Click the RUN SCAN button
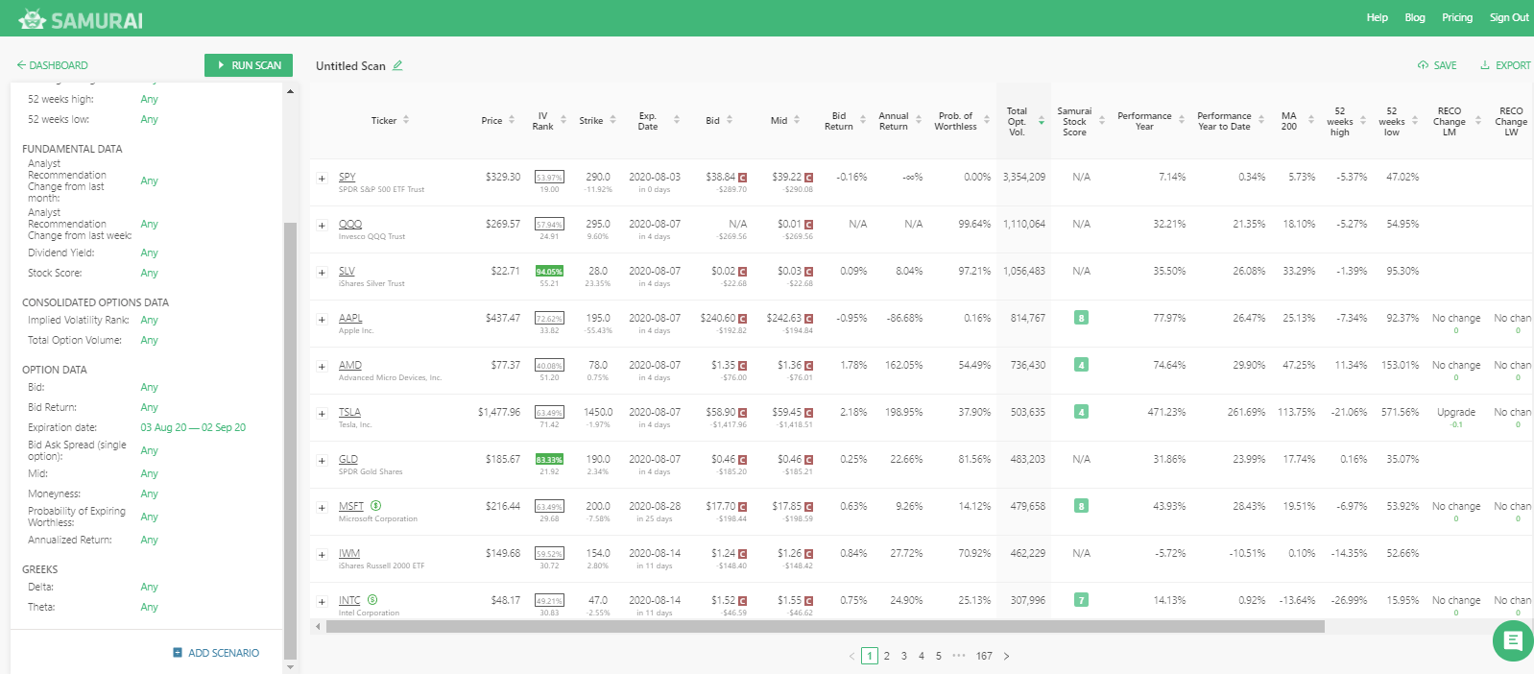 point(249,65)
